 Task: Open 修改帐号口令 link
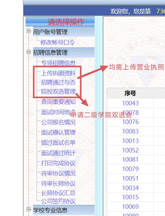point(58,42)
